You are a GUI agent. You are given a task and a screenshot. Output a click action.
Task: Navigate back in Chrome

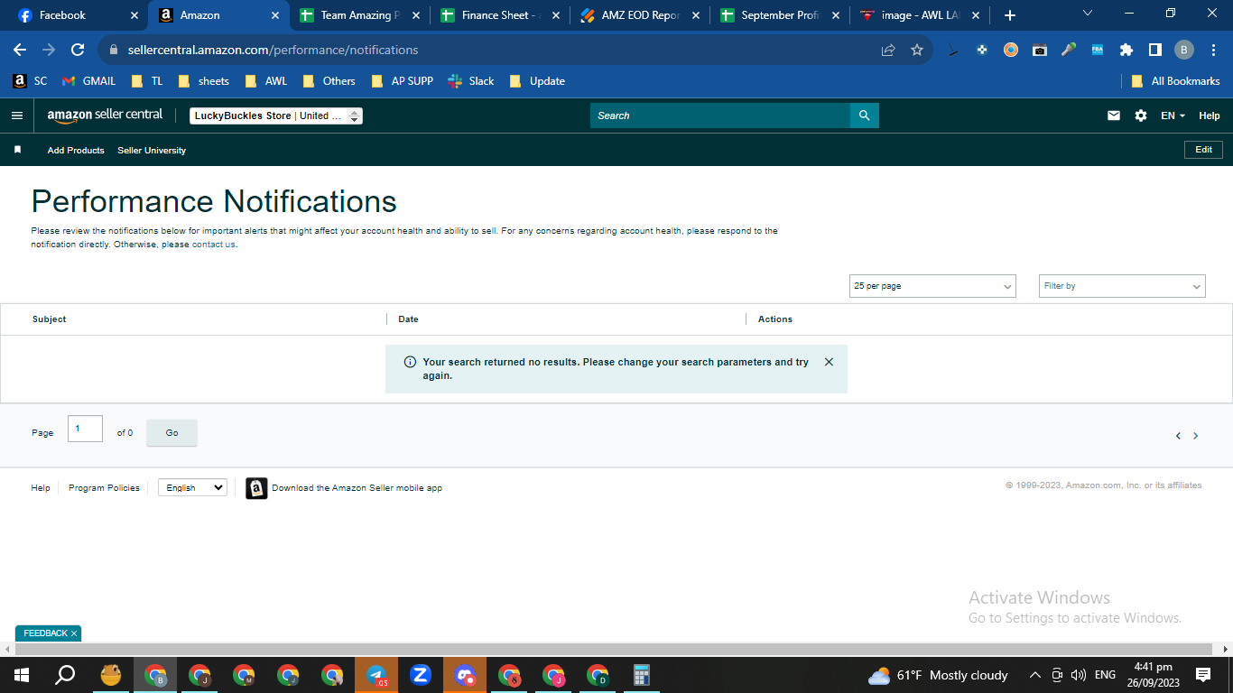pyautogui.click(x=20, y=50)
